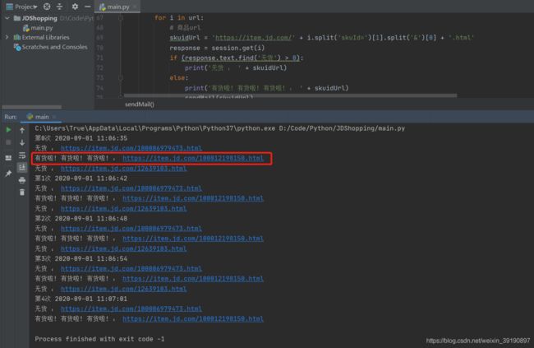Toggle scroll to end of console
Viewport: 534px width, 348px height.
coord(22,167)
